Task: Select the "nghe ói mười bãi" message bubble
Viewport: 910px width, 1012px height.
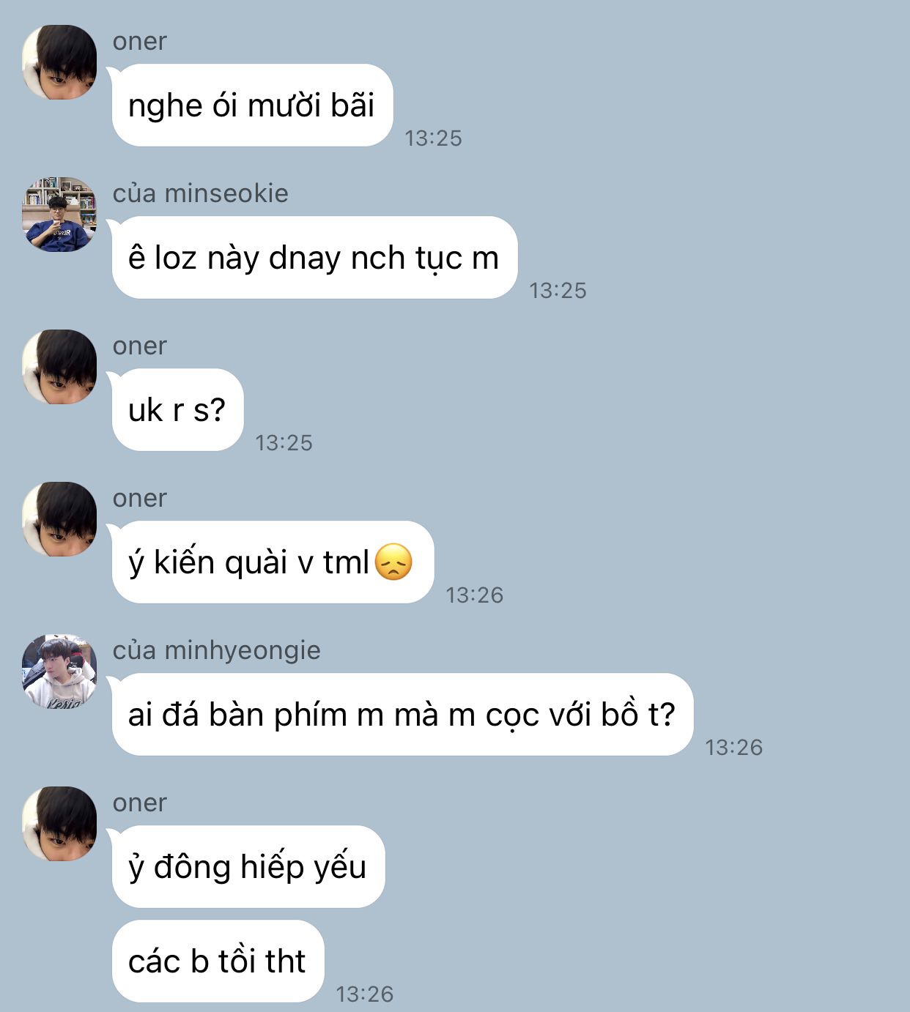Action: 252,105
